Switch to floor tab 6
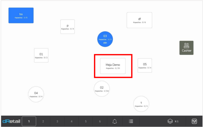This screenshot has height=127, width=203. click(100, 121)
